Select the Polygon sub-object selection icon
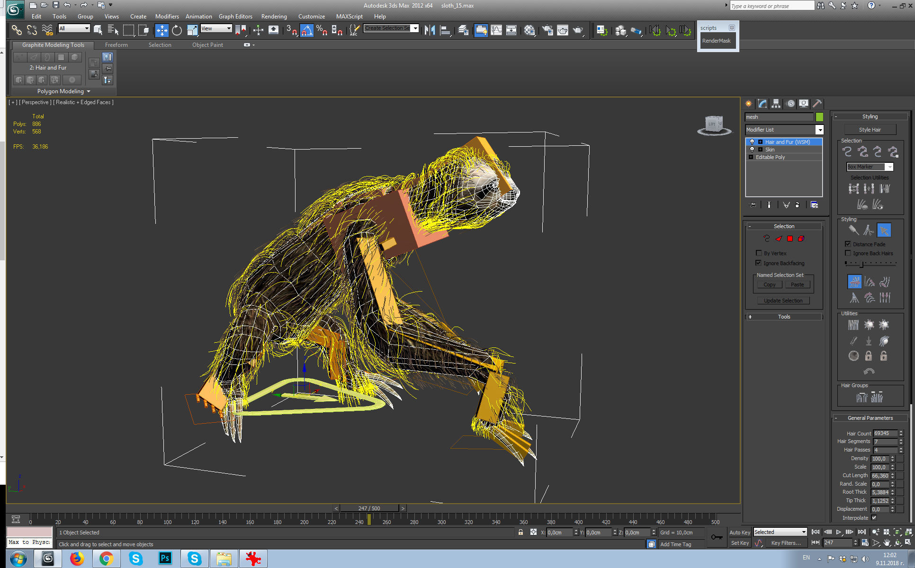The width and height of the screenshot is (915, 568). click(790, 239)
